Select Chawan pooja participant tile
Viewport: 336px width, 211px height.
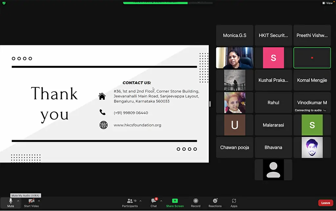[235, 147]
